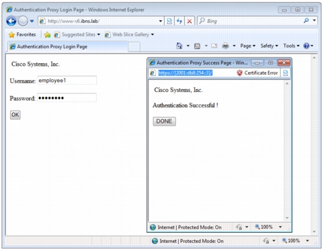Close the Authentication Proxy Success popup window
The height and width of the screenshot is (251, 324).
284,62
